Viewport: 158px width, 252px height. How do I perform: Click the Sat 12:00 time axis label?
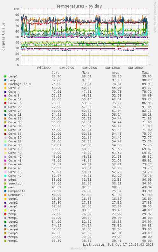pos(113,68)
